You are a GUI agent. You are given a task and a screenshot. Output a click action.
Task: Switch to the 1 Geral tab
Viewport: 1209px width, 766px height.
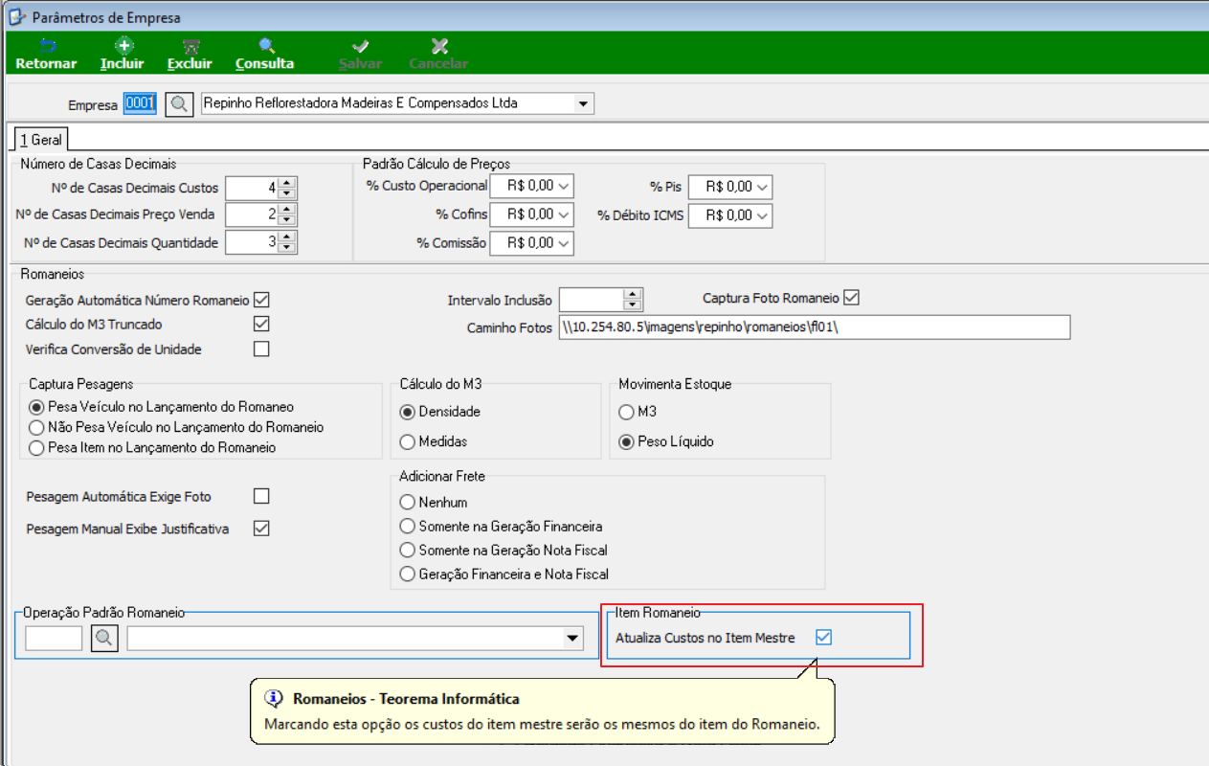[41, 140]
